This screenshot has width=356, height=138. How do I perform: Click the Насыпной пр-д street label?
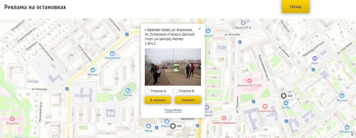[x=40, y=112]
